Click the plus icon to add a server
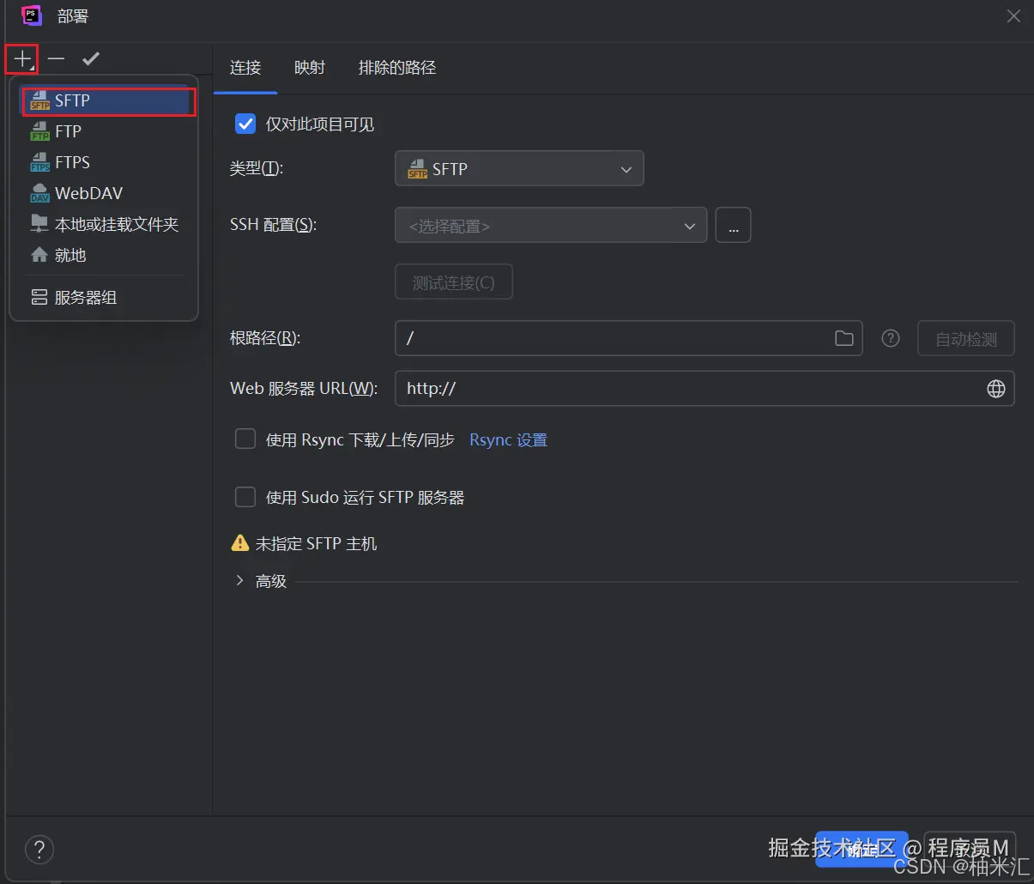 click(x=21, y=59)
